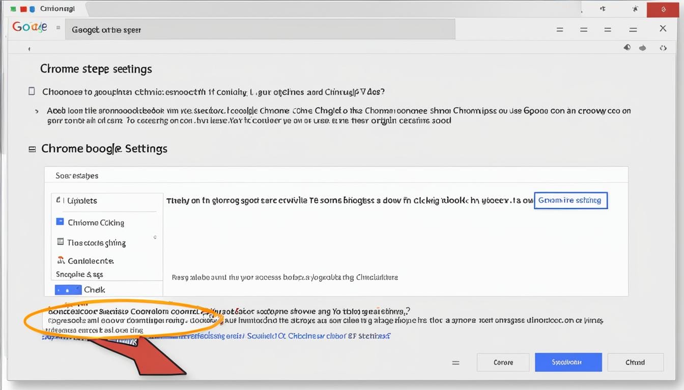Click the 'Chrome stepe seetings' heading
The width and height of the screenshot is (684, 390).
96,69
